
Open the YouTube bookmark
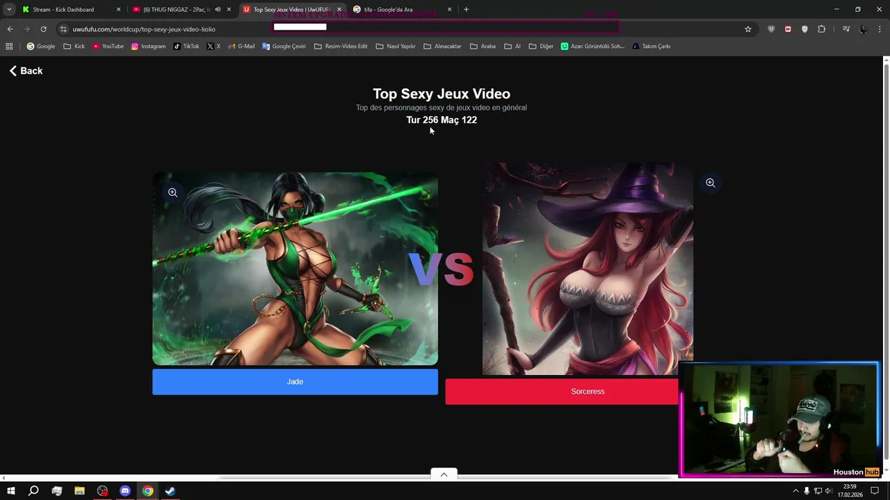coord(108,47)
